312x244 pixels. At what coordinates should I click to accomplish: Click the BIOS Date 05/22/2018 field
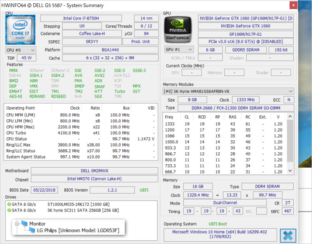(x=45, y=190)
